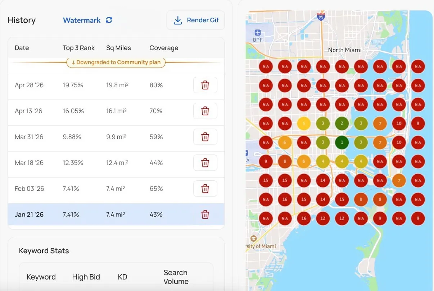The image size is (434, 291).
Task: Click the 9.88% top 3 rank value
Action: [72, 137]
